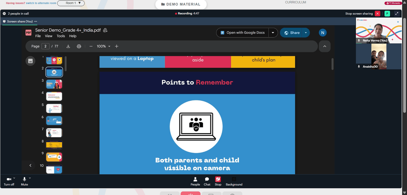Open the DEMO MATERIAL folder button
The height and width of the screenshot is (195, 407).
[181, 4]
